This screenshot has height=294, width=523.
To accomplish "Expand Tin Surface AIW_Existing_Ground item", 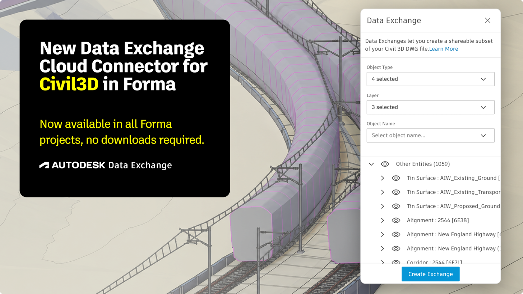I will pos(383,178).
